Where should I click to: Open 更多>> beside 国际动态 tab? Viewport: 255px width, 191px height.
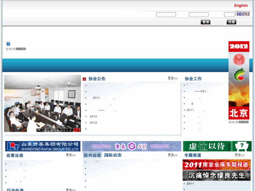[173, 155]
